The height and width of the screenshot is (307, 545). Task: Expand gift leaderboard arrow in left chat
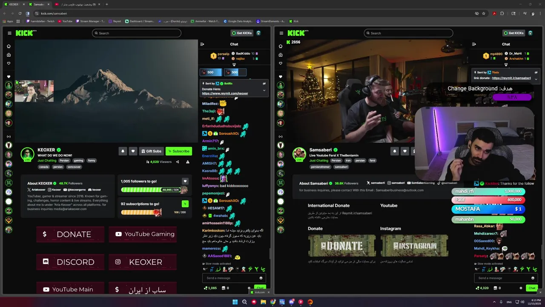point(234,65)
